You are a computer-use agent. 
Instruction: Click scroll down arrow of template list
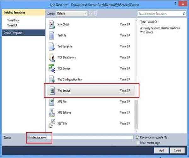pyautogui.click(x=136, y=131)
